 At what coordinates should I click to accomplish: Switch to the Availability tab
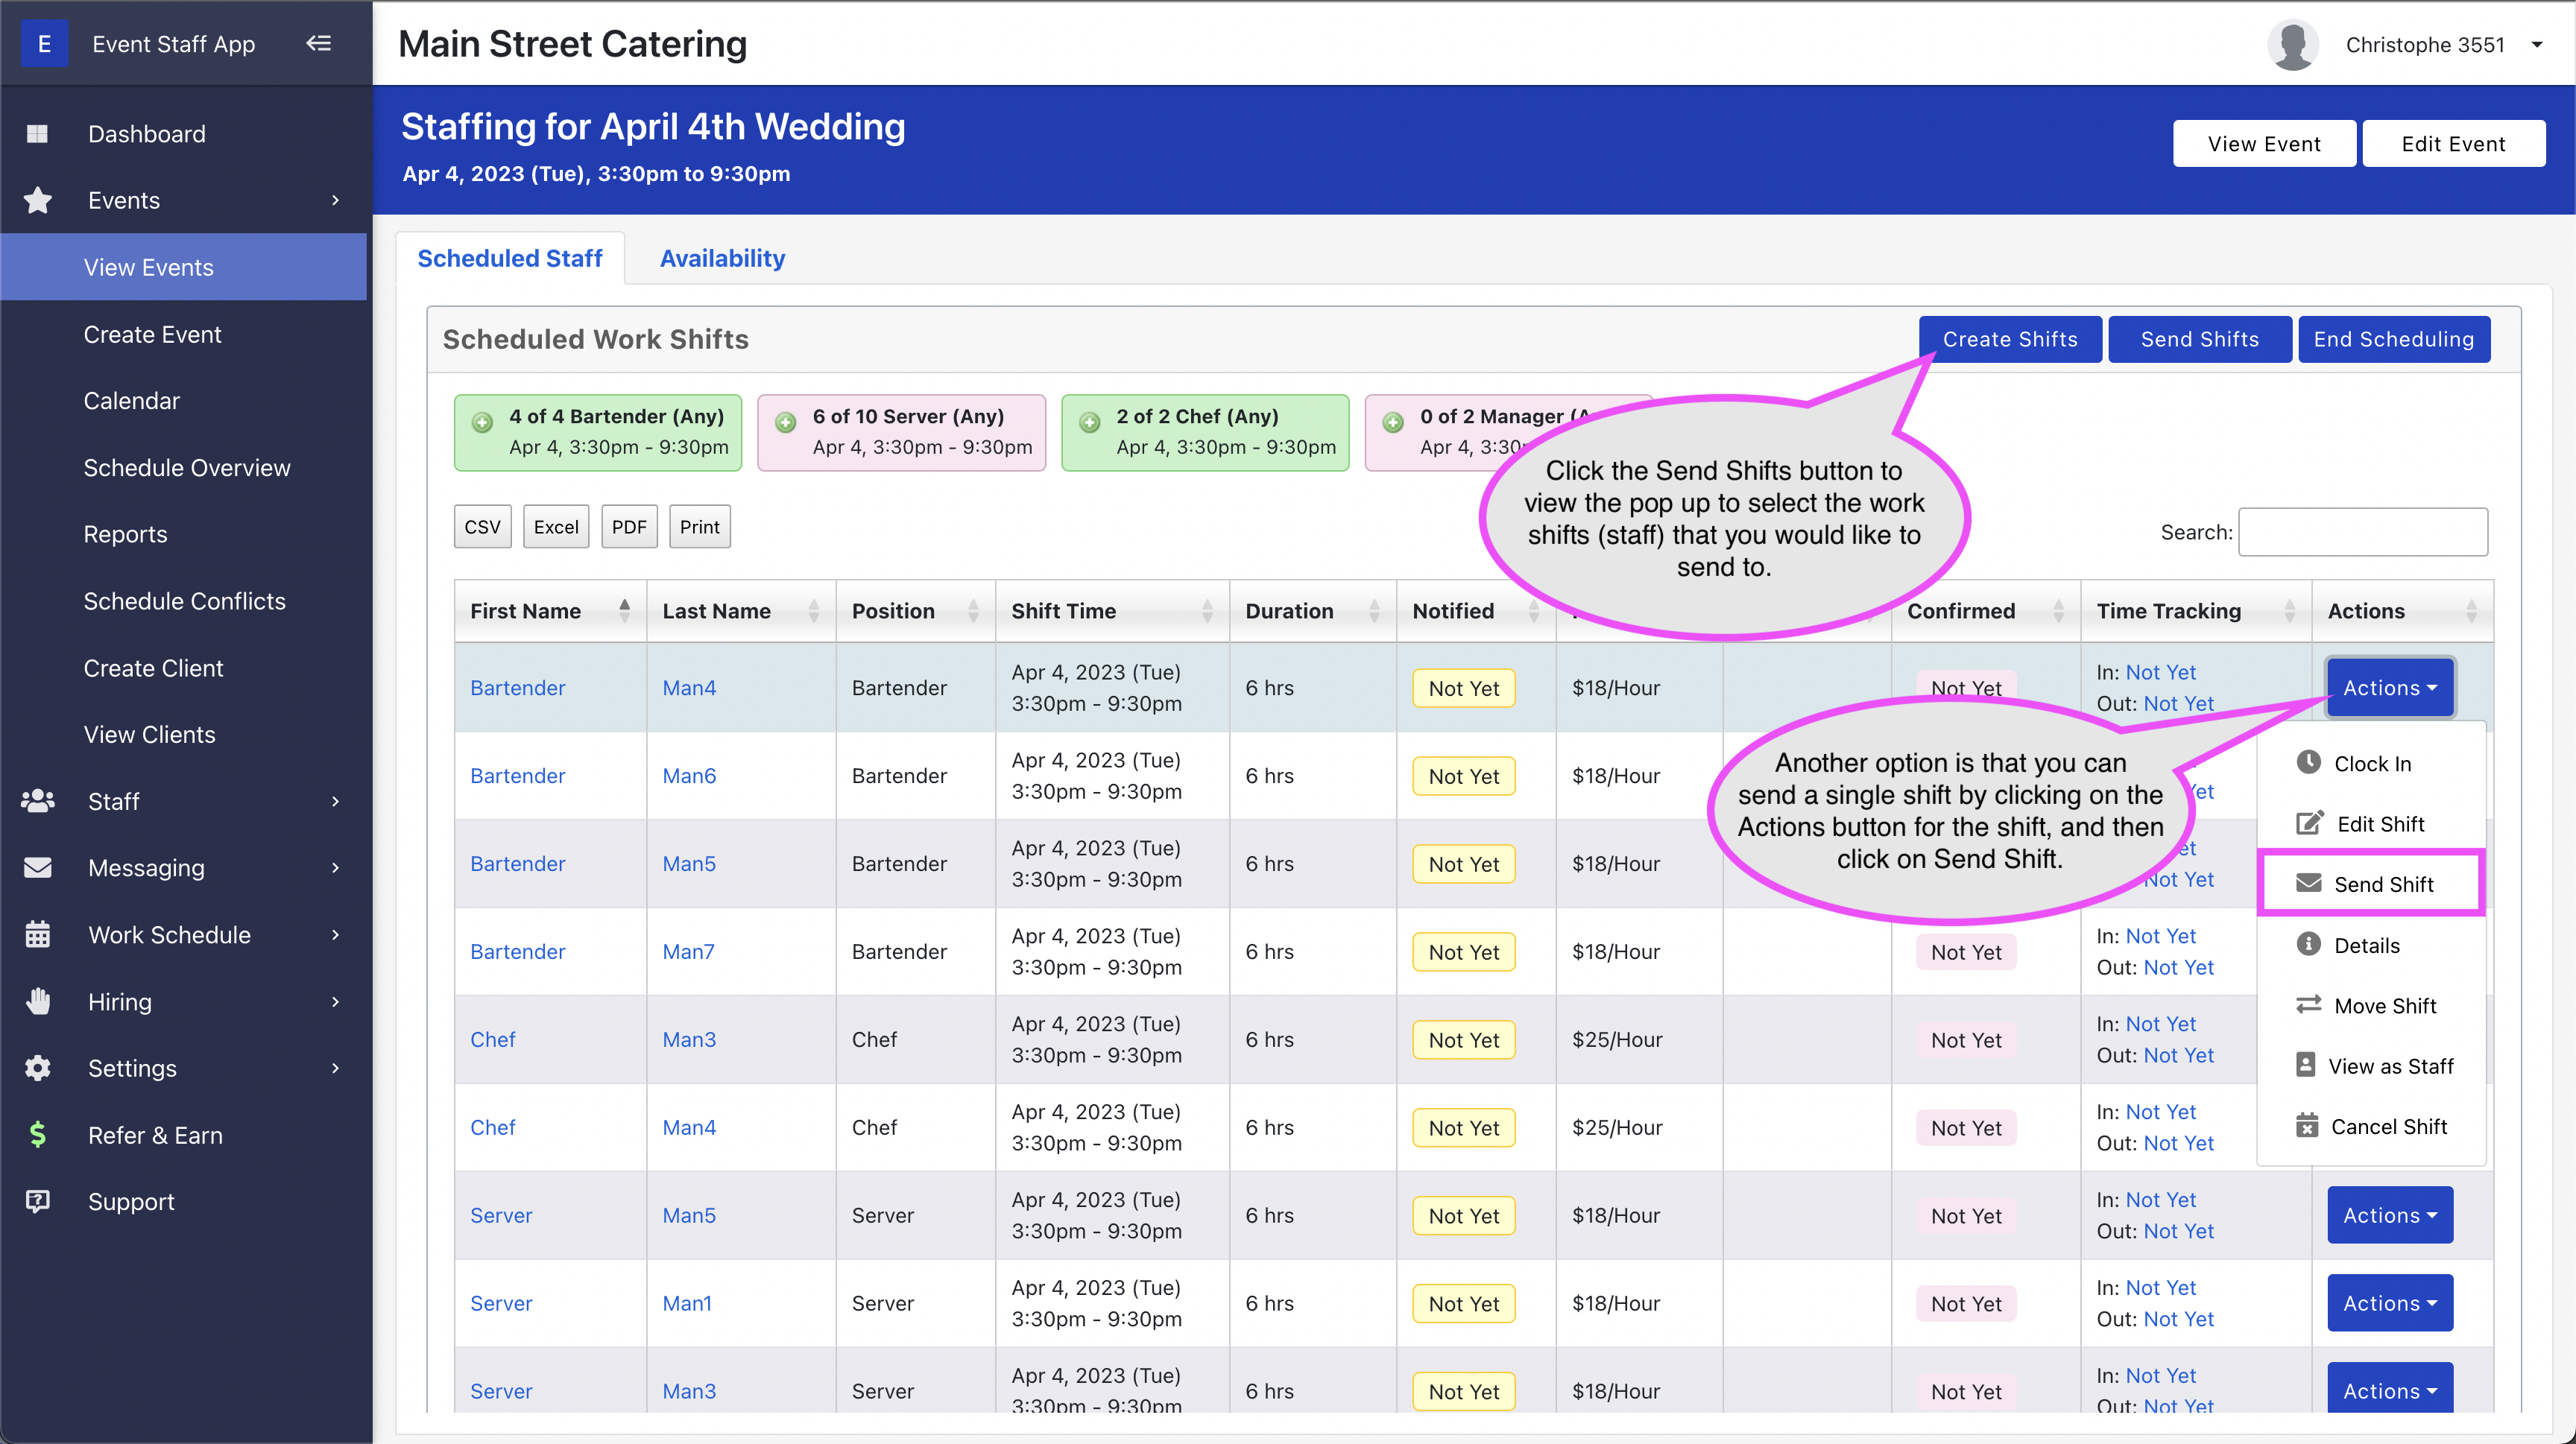tap(722, 259)
